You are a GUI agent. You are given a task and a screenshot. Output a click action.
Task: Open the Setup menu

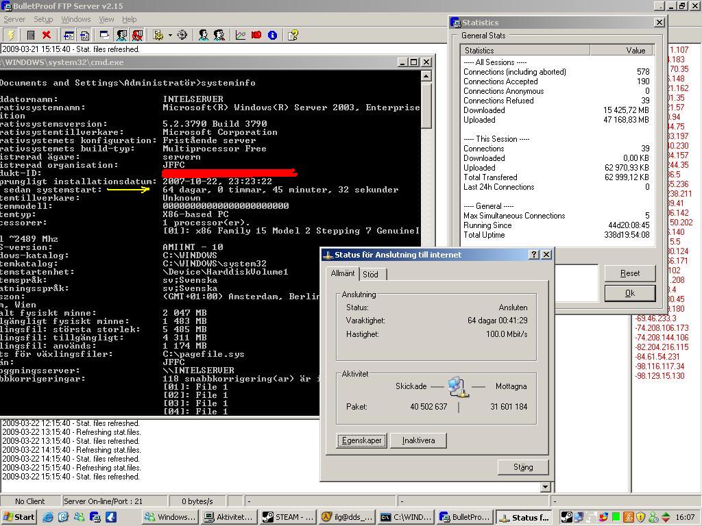click(43, 19)
